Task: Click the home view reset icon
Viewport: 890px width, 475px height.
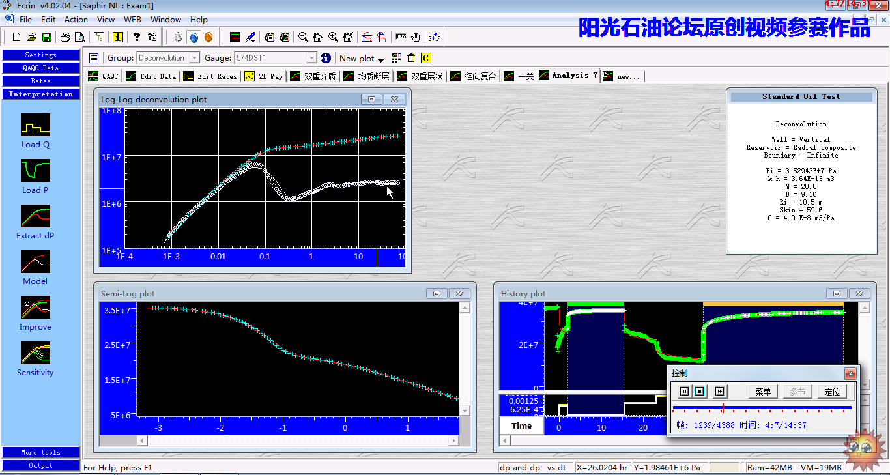Action: coord(318,37)
